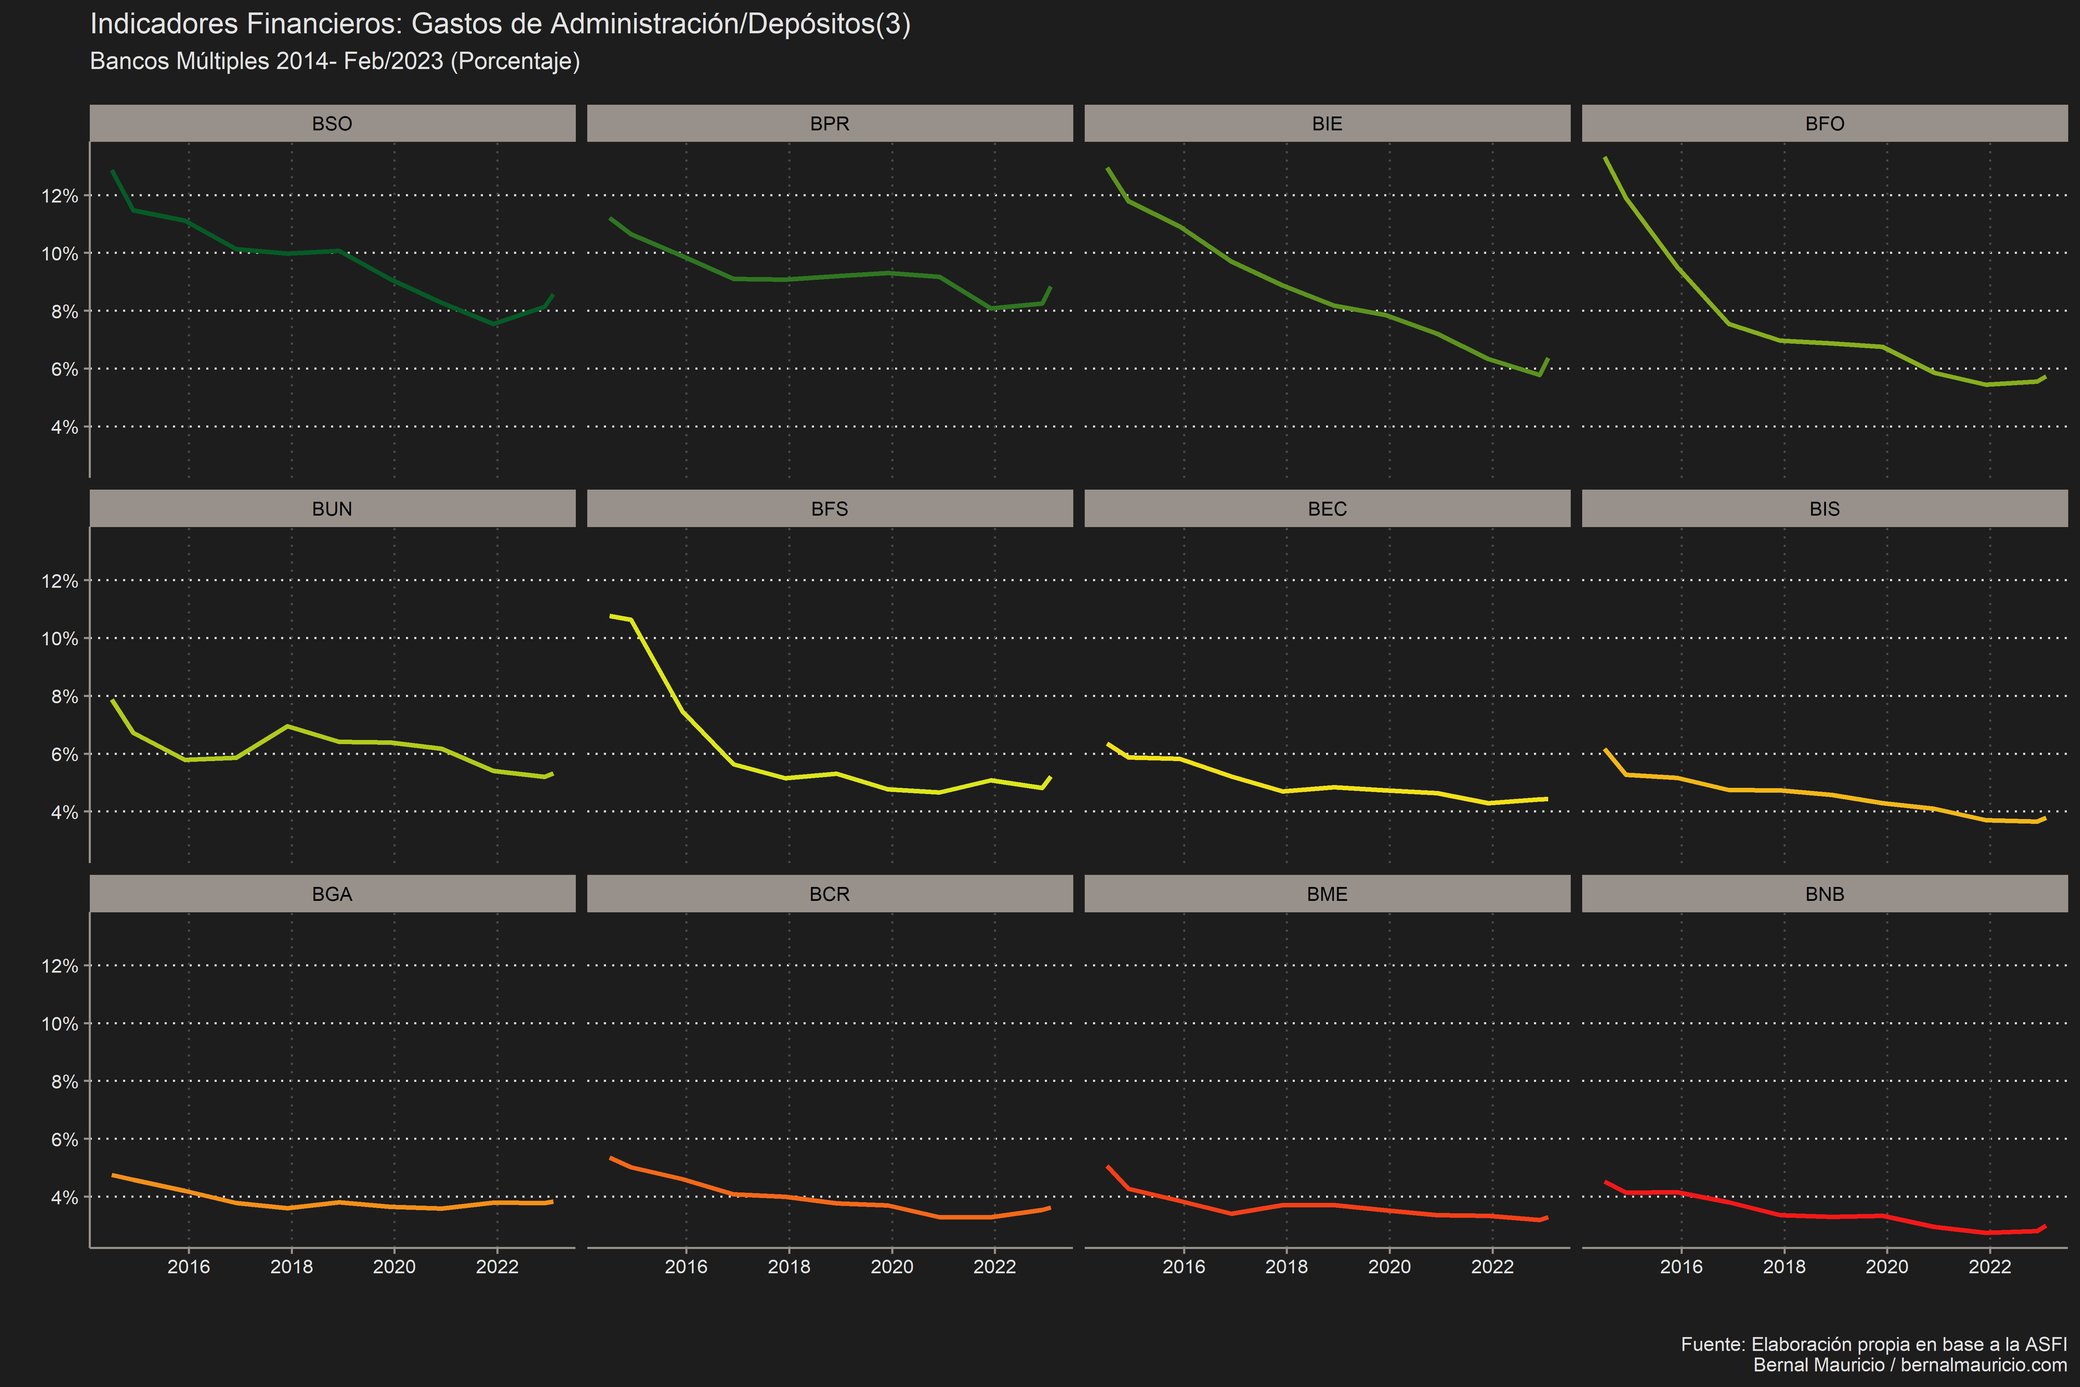The width and height of the screenshot is (2080, 1387).
Task: Click the 2018 x-axis label under BNB
Action: click(x=1785, y=1267)
